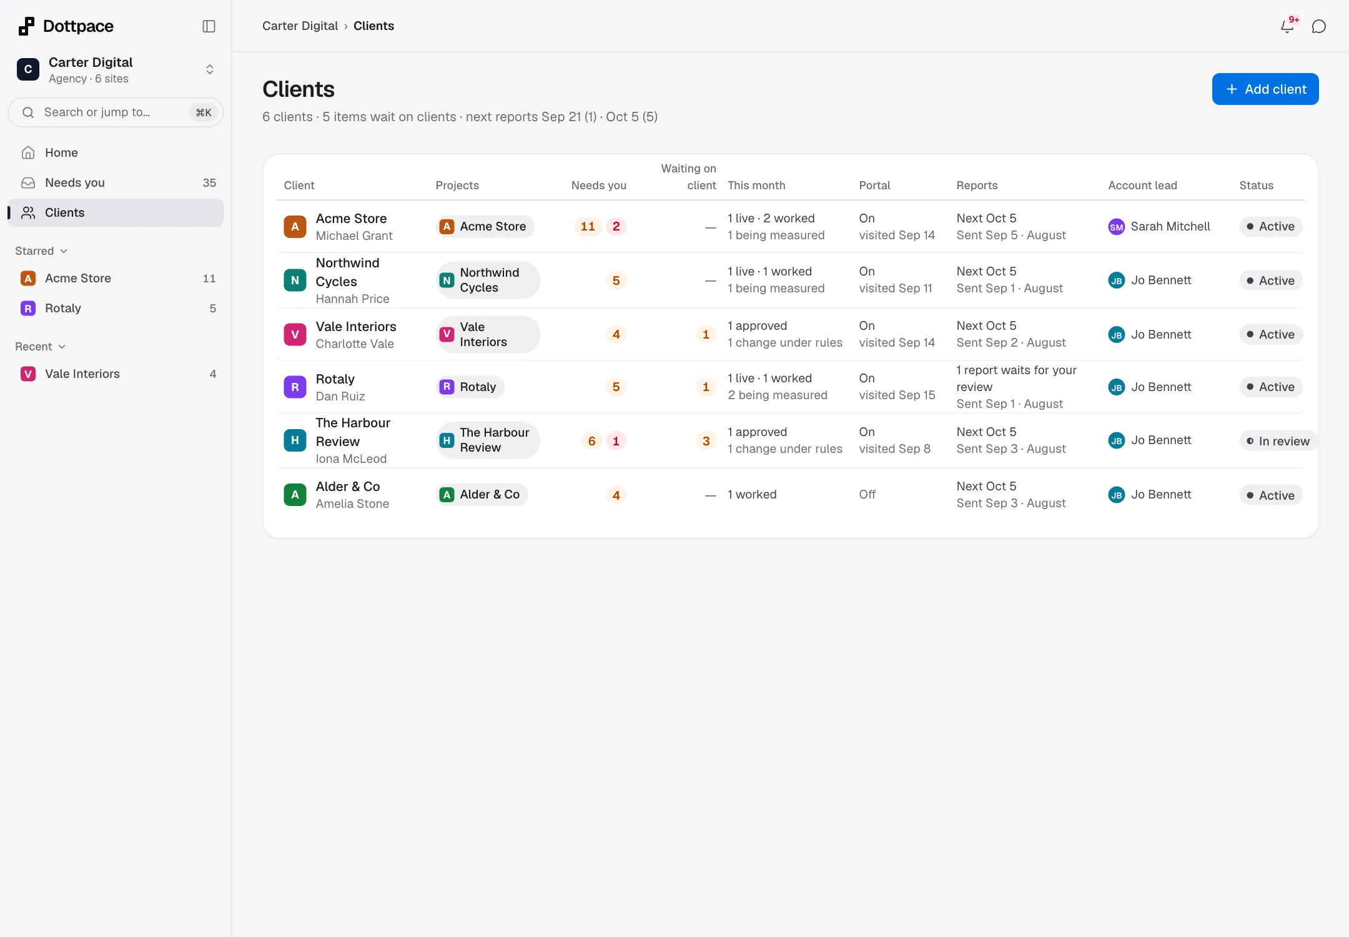The width and height of the screenshot is (1349, 937).
Task: Open Northwind Cycles project chip
Action: 488,280
